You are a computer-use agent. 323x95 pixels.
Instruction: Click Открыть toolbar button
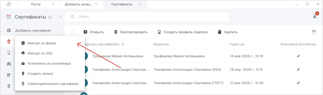[x=94, y=32]
